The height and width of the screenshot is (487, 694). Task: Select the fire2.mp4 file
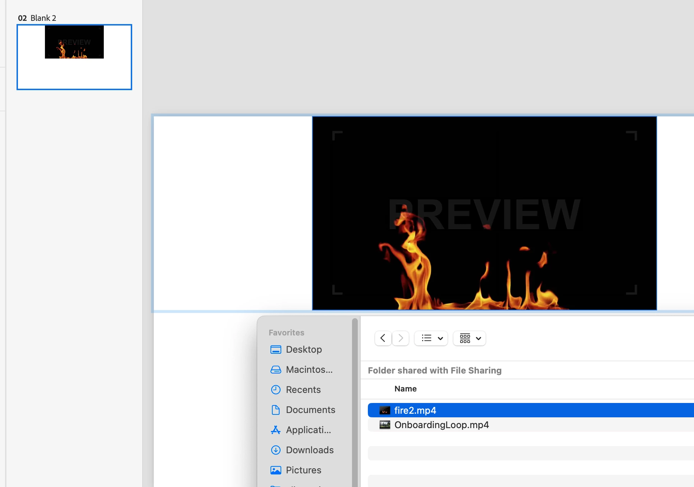(x=415, y=411)
